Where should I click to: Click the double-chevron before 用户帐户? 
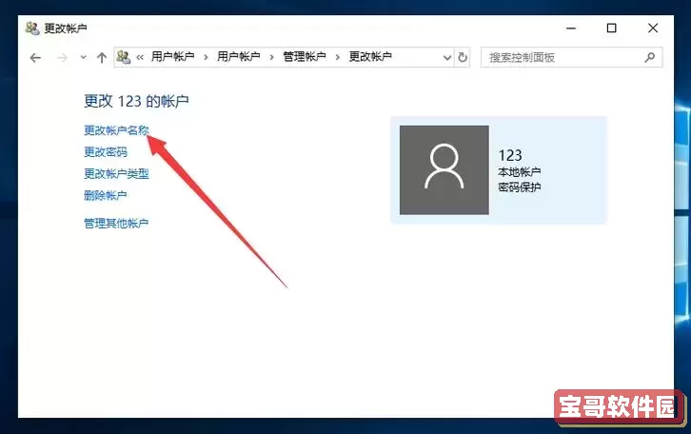click(140, 57)
